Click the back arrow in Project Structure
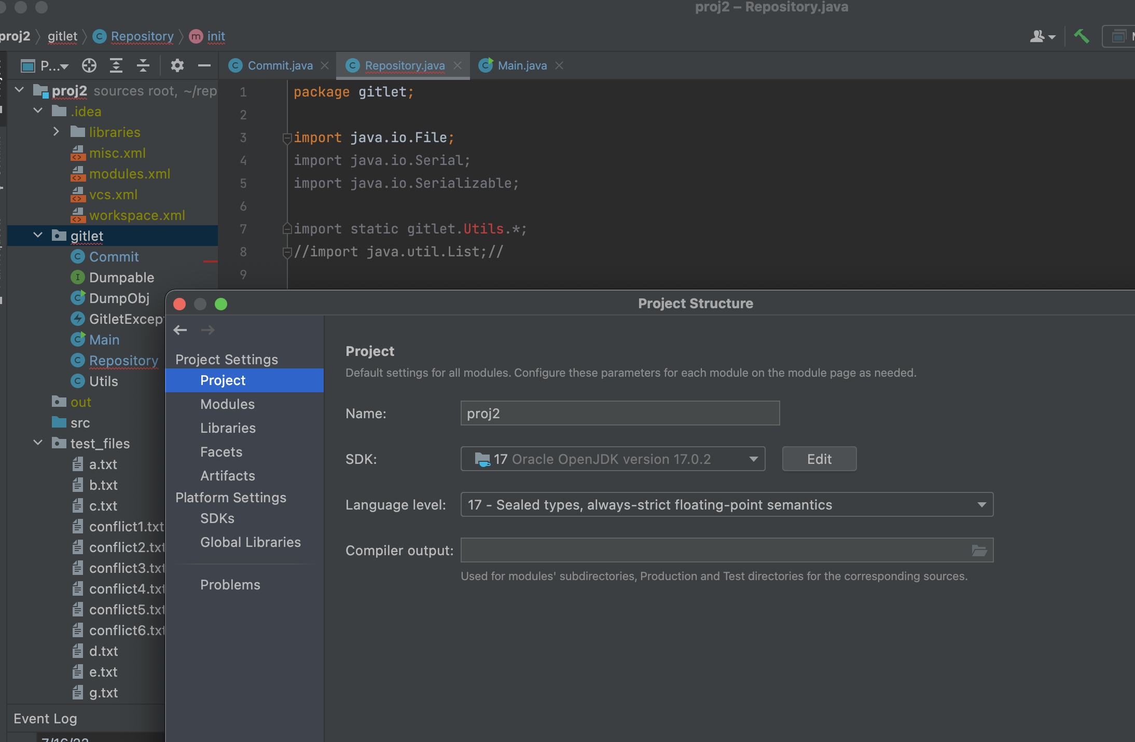 [x=181, y=330]
